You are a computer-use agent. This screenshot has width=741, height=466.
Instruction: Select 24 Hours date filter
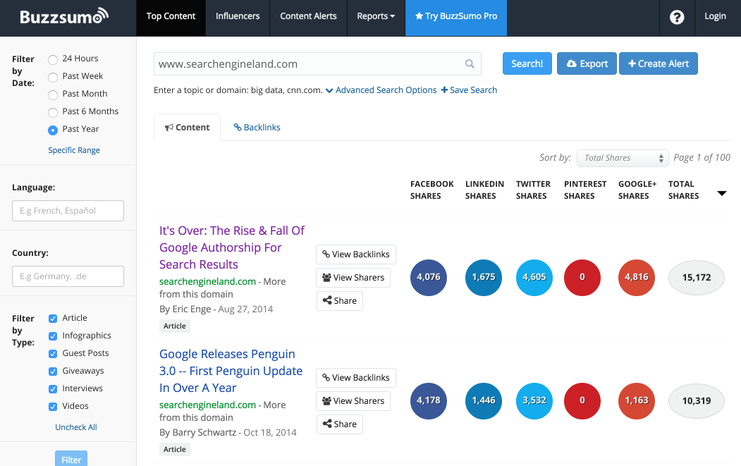[x=53, y=59]
